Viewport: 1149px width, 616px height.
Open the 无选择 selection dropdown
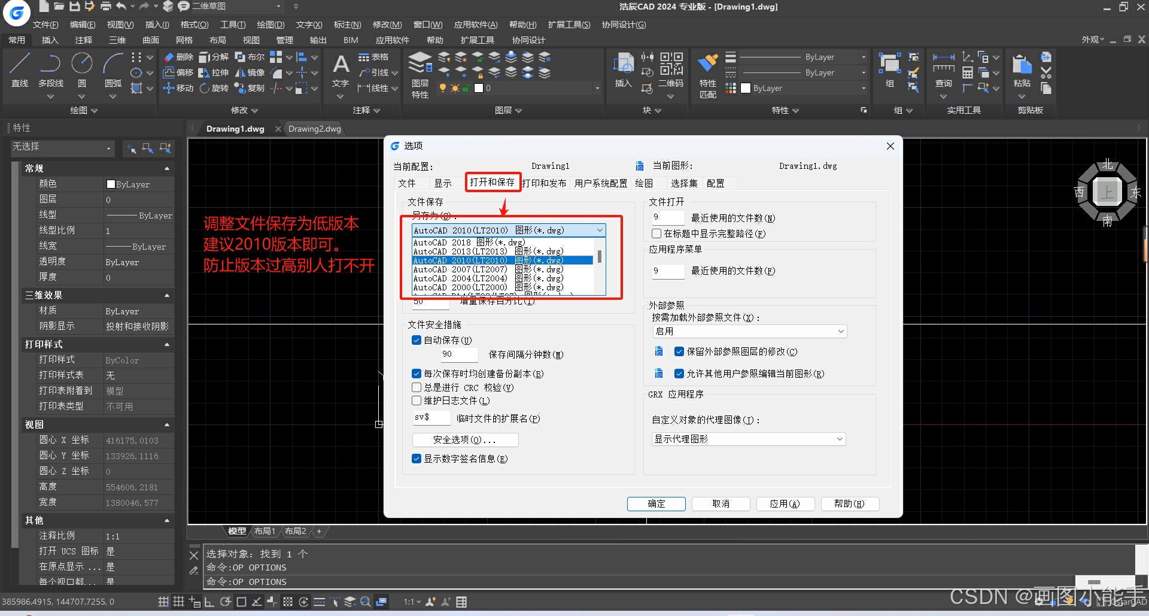pos(62,147)
